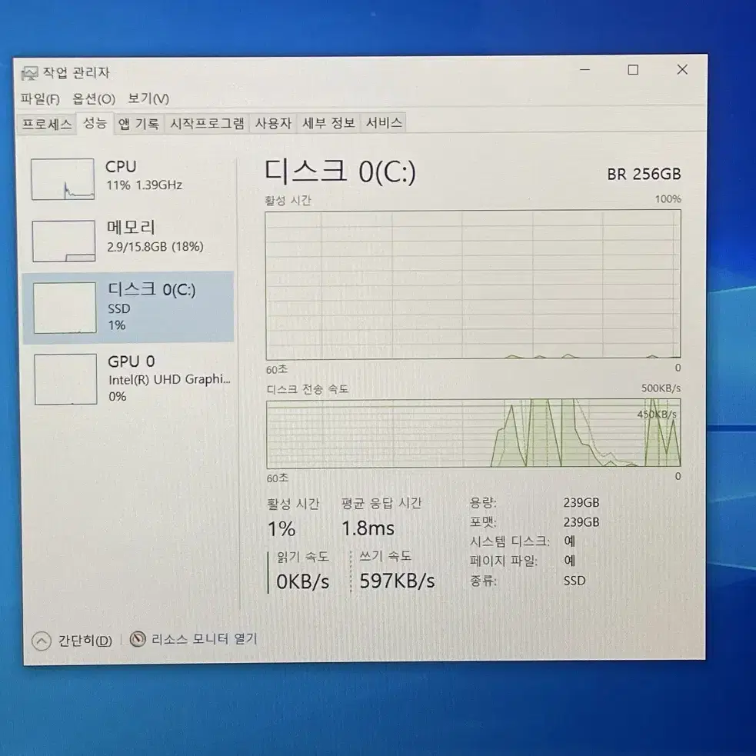Click the 1% active time value
Viewport: 756px width, 756px height.
tap(281, 529)
